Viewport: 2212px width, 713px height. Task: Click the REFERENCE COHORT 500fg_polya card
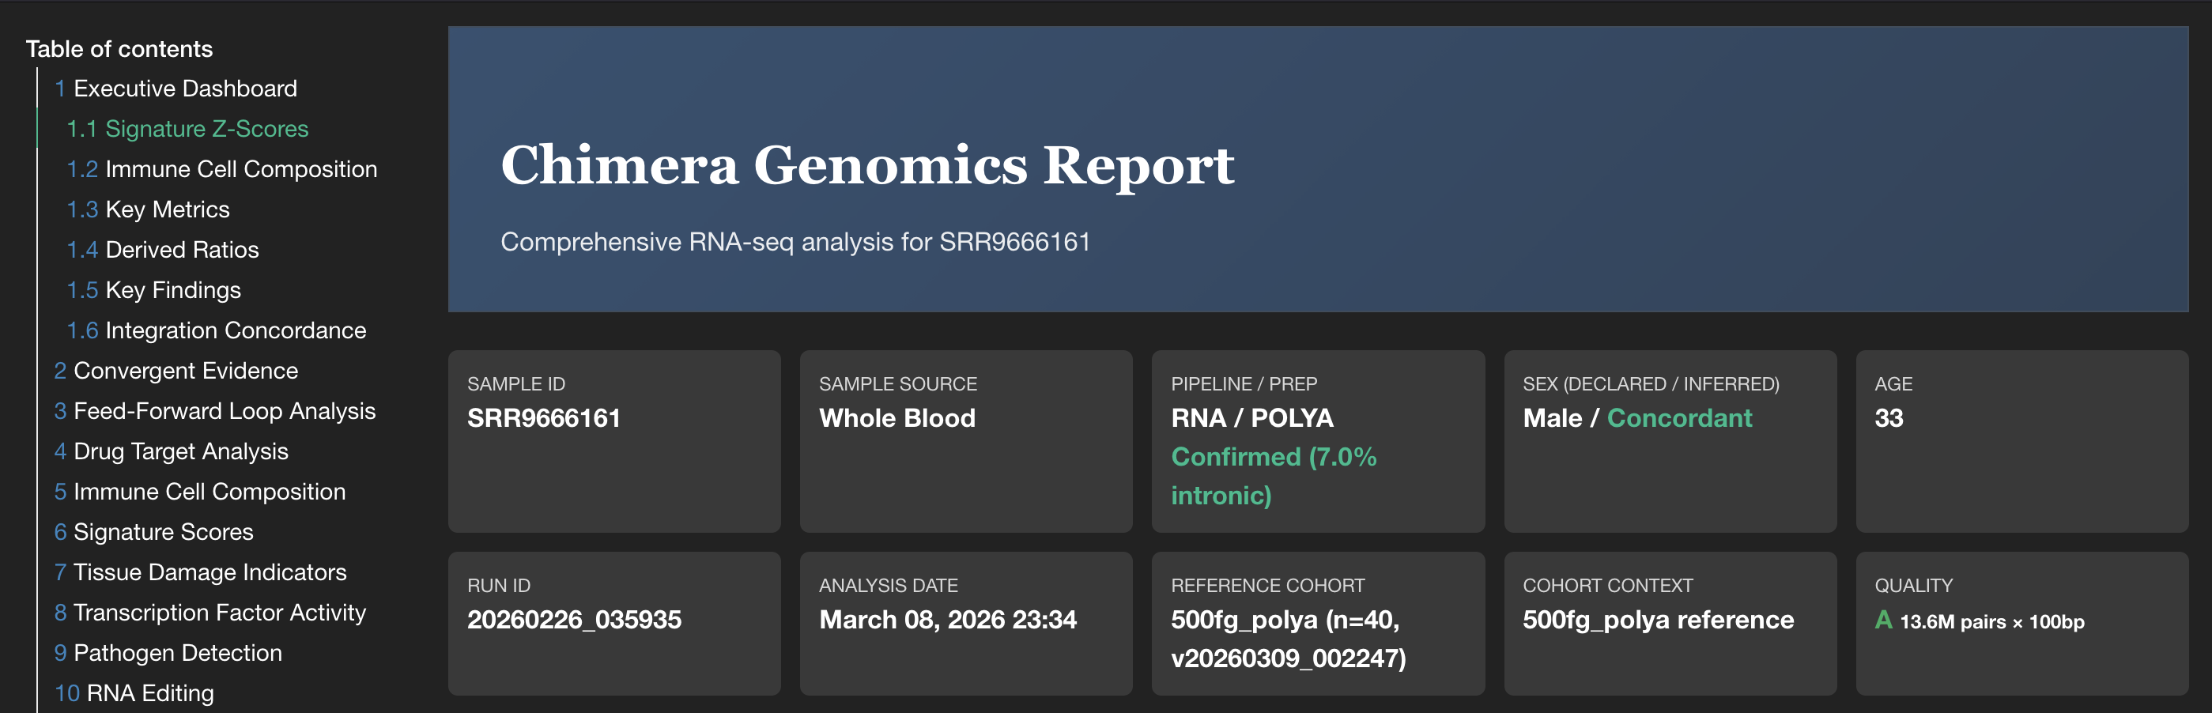[x=1317, y=624]
